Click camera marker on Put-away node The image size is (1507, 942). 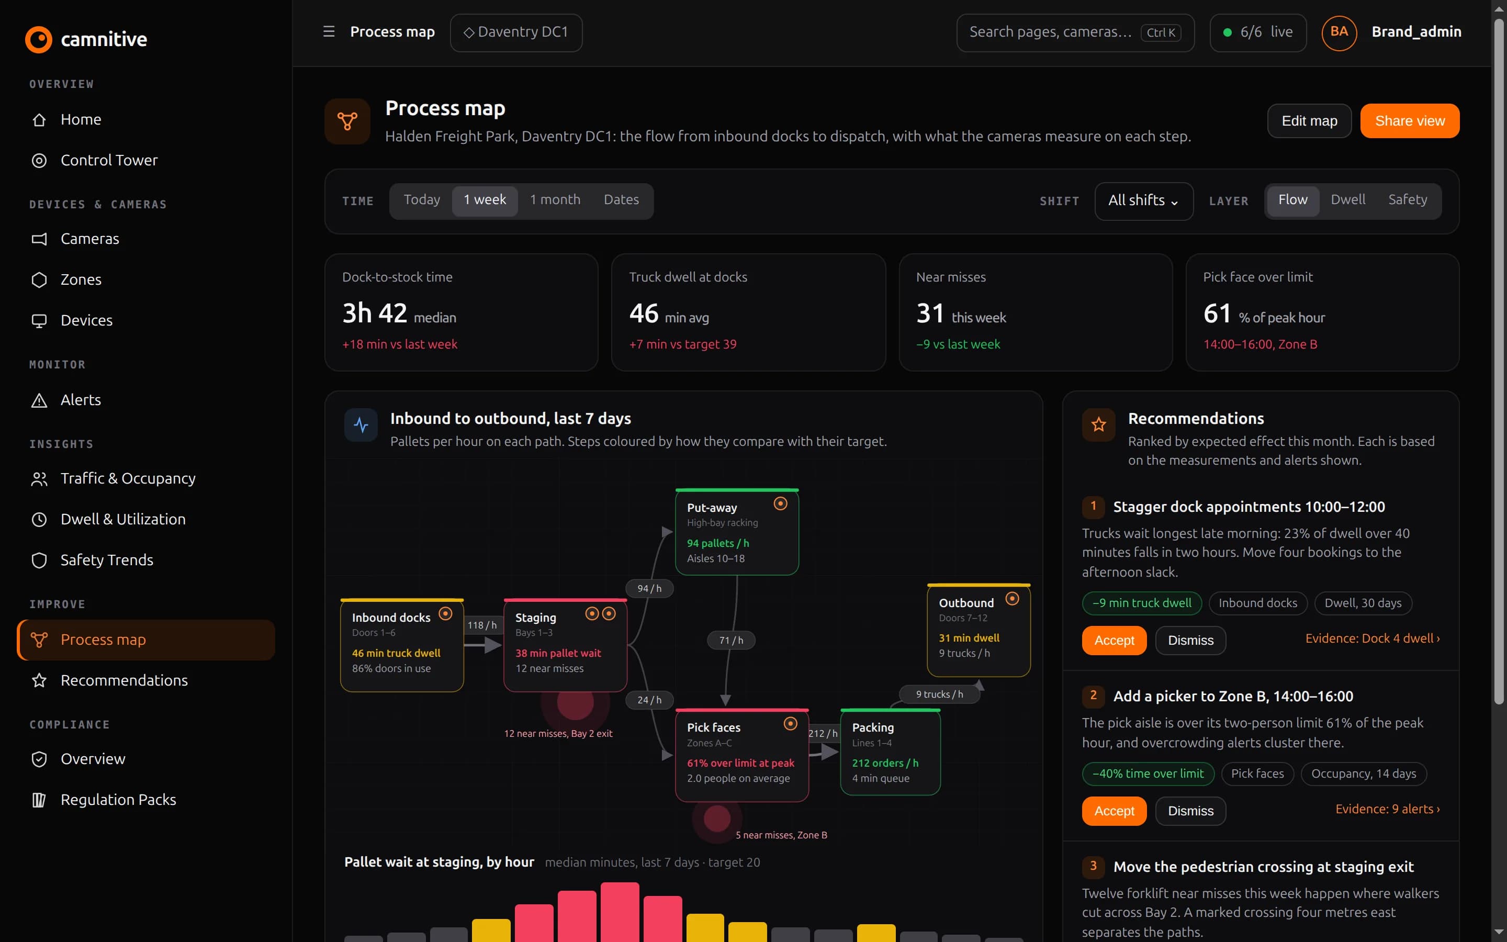point(780,503)
